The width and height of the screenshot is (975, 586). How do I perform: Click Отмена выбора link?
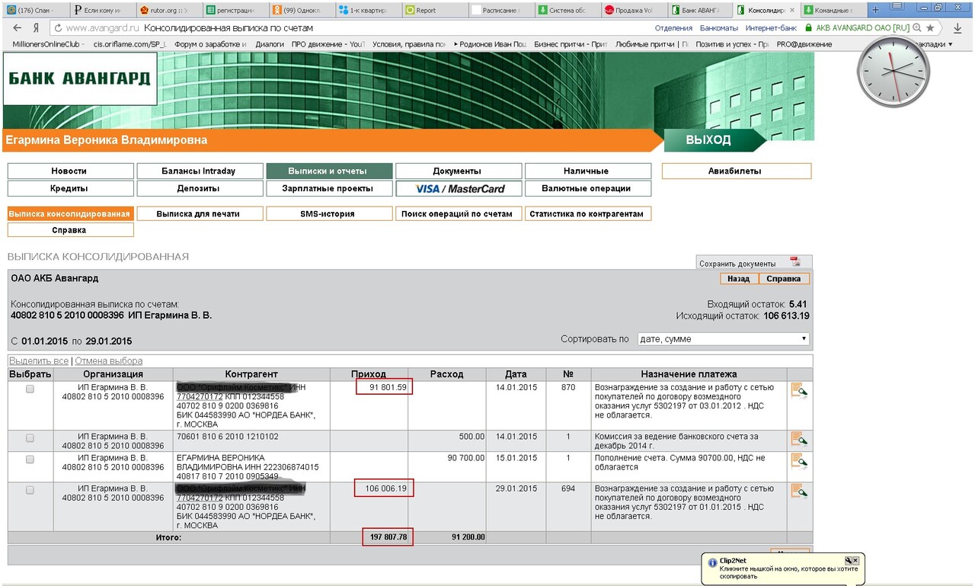(x=108, y=361)
